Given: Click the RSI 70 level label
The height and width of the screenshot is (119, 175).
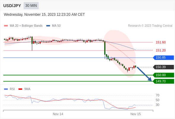Looking at the screenshot, I should point(157,95).
